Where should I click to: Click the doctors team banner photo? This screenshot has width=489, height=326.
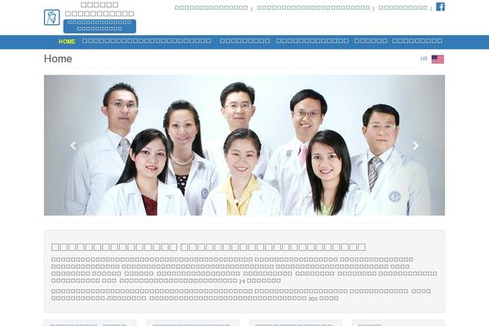click(x=244, y=145)
